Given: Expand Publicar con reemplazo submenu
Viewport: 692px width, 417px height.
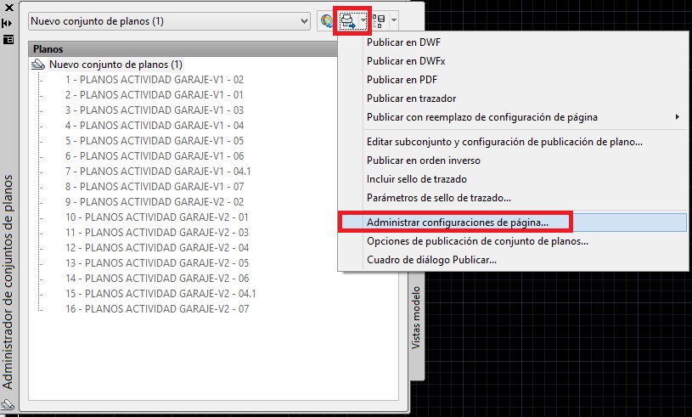Looking at the screenshot, I should coord(676,116).
